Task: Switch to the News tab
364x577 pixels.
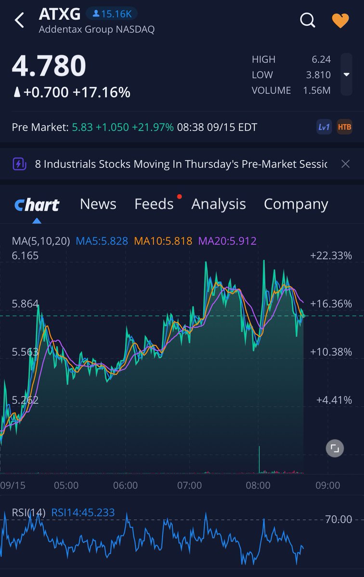Action: [98, 204]
